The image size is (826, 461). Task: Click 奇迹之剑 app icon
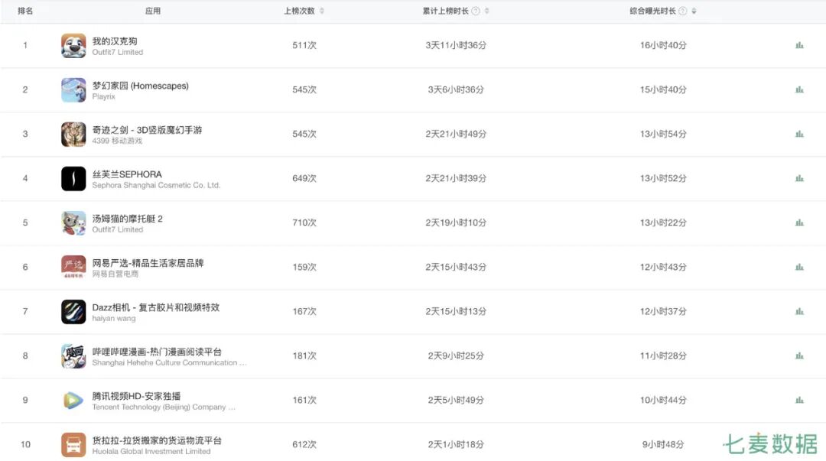coord(73,134)
